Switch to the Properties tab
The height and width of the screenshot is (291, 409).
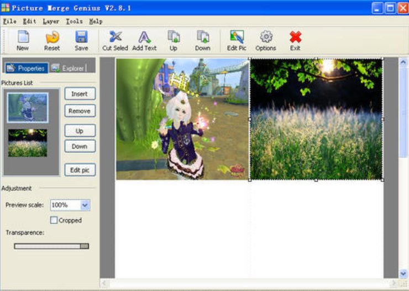(x=26, y=68)
